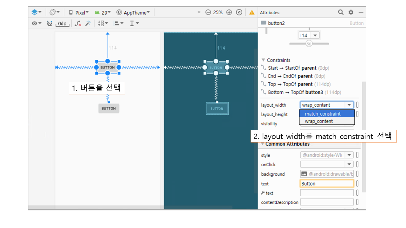Open the Pixel device dropdown
Image resolution: width=406 pixels, height=228 pixels.
pos(79,13)
